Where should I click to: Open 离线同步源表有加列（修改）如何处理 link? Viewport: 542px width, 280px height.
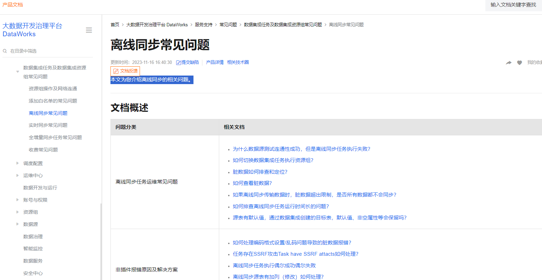pos(278,277)
